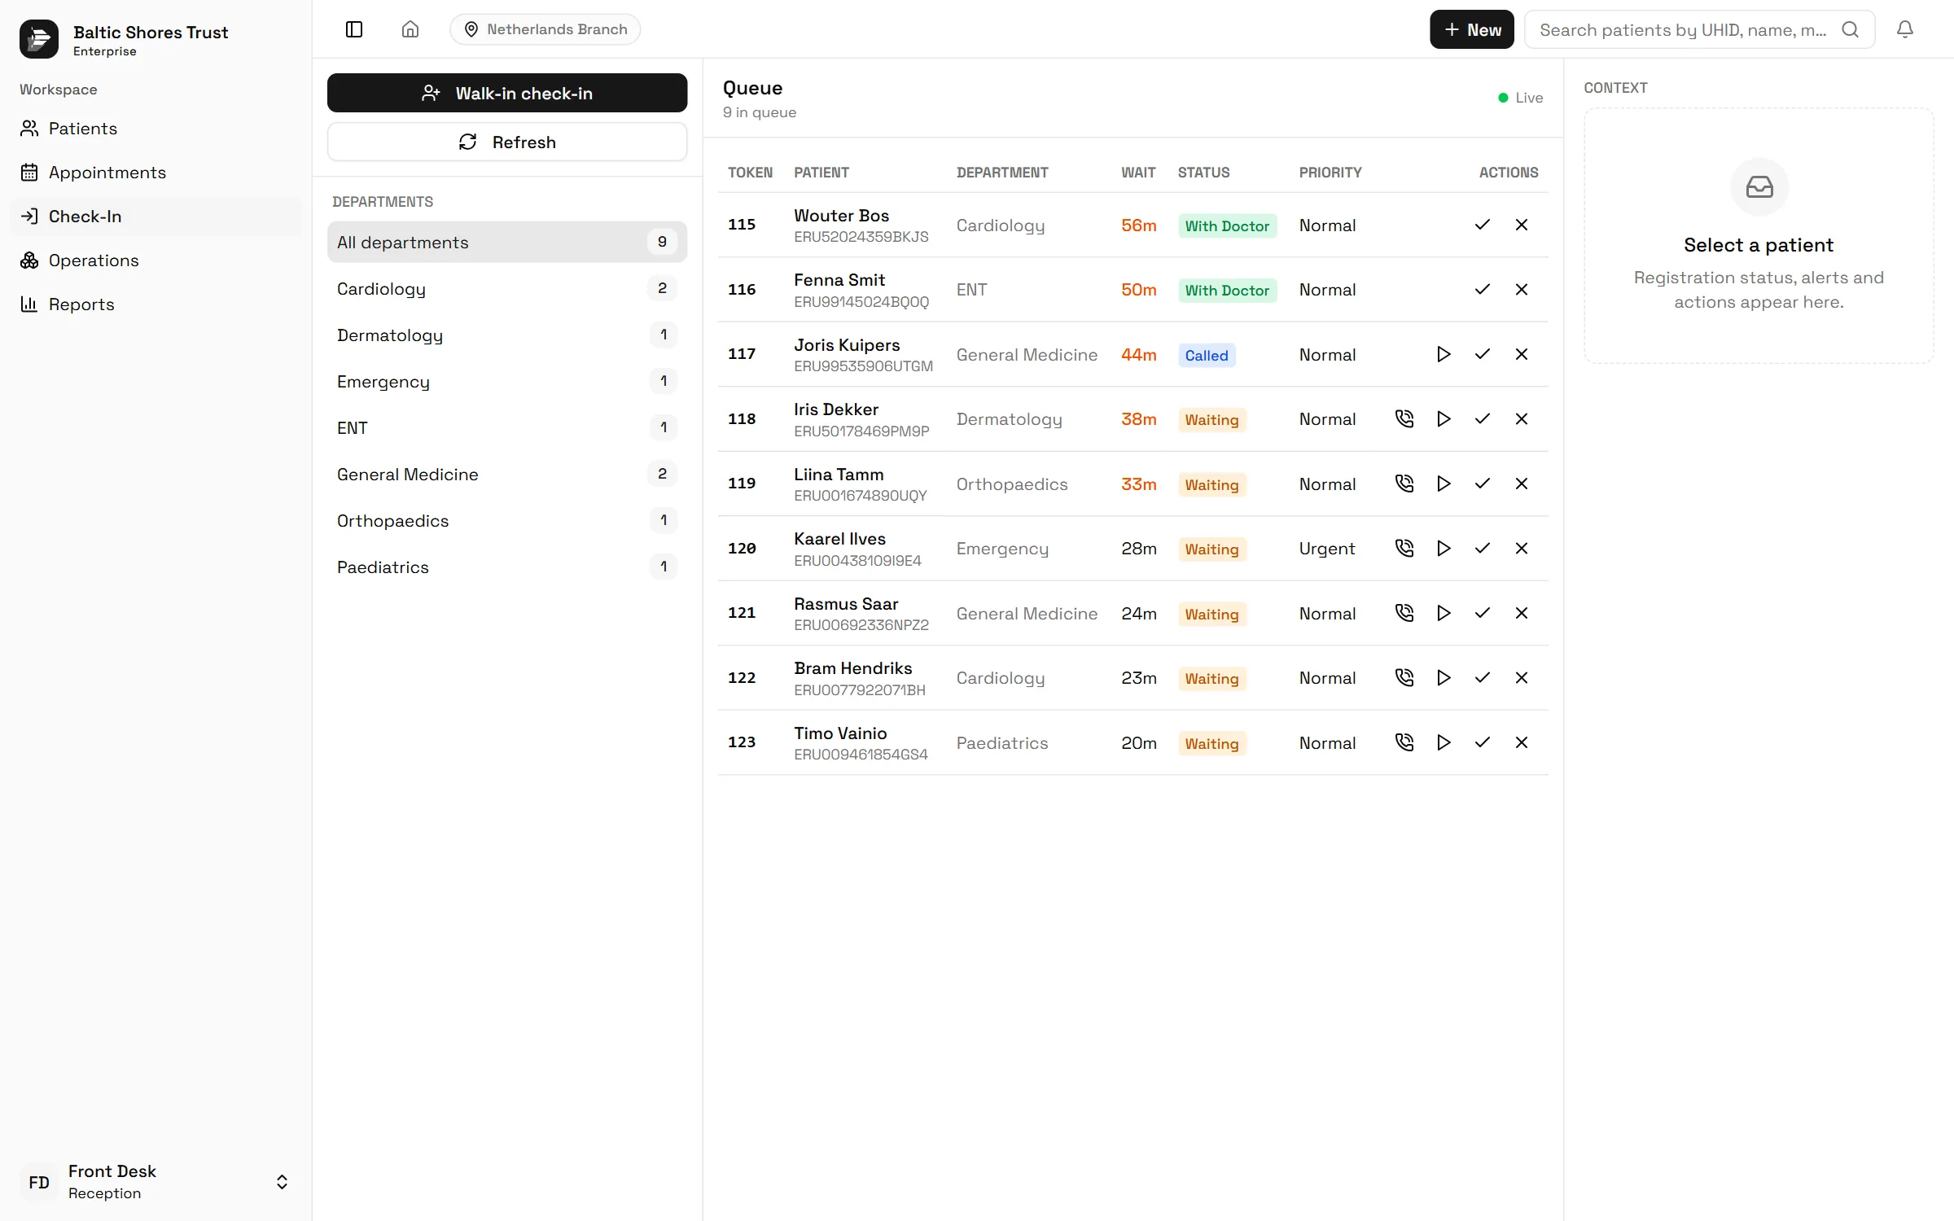1954x1221 pixels.
Task: Filter queue by Cardiology department
Action: [x=507, y=288]
